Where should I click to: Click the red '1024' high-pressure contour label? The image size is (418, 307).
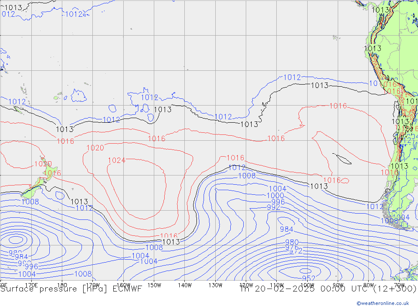[117, 160]
